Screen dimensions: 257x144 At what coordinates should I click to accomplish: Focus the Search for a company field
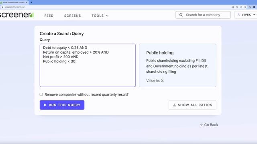203,15
